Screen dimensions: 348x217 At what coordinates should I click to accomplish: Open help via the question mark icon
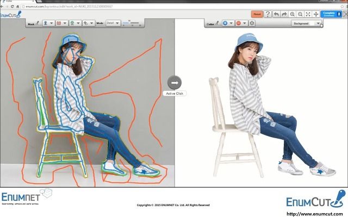268,14
